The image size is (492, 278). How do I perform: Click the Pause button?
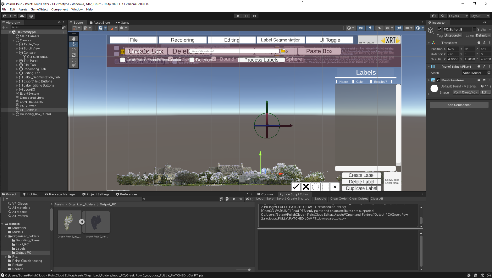[246, 16]
